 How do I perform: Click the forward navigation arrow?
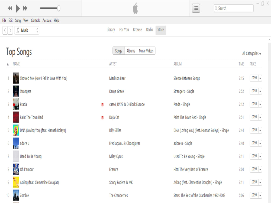(x=11, y=30)
